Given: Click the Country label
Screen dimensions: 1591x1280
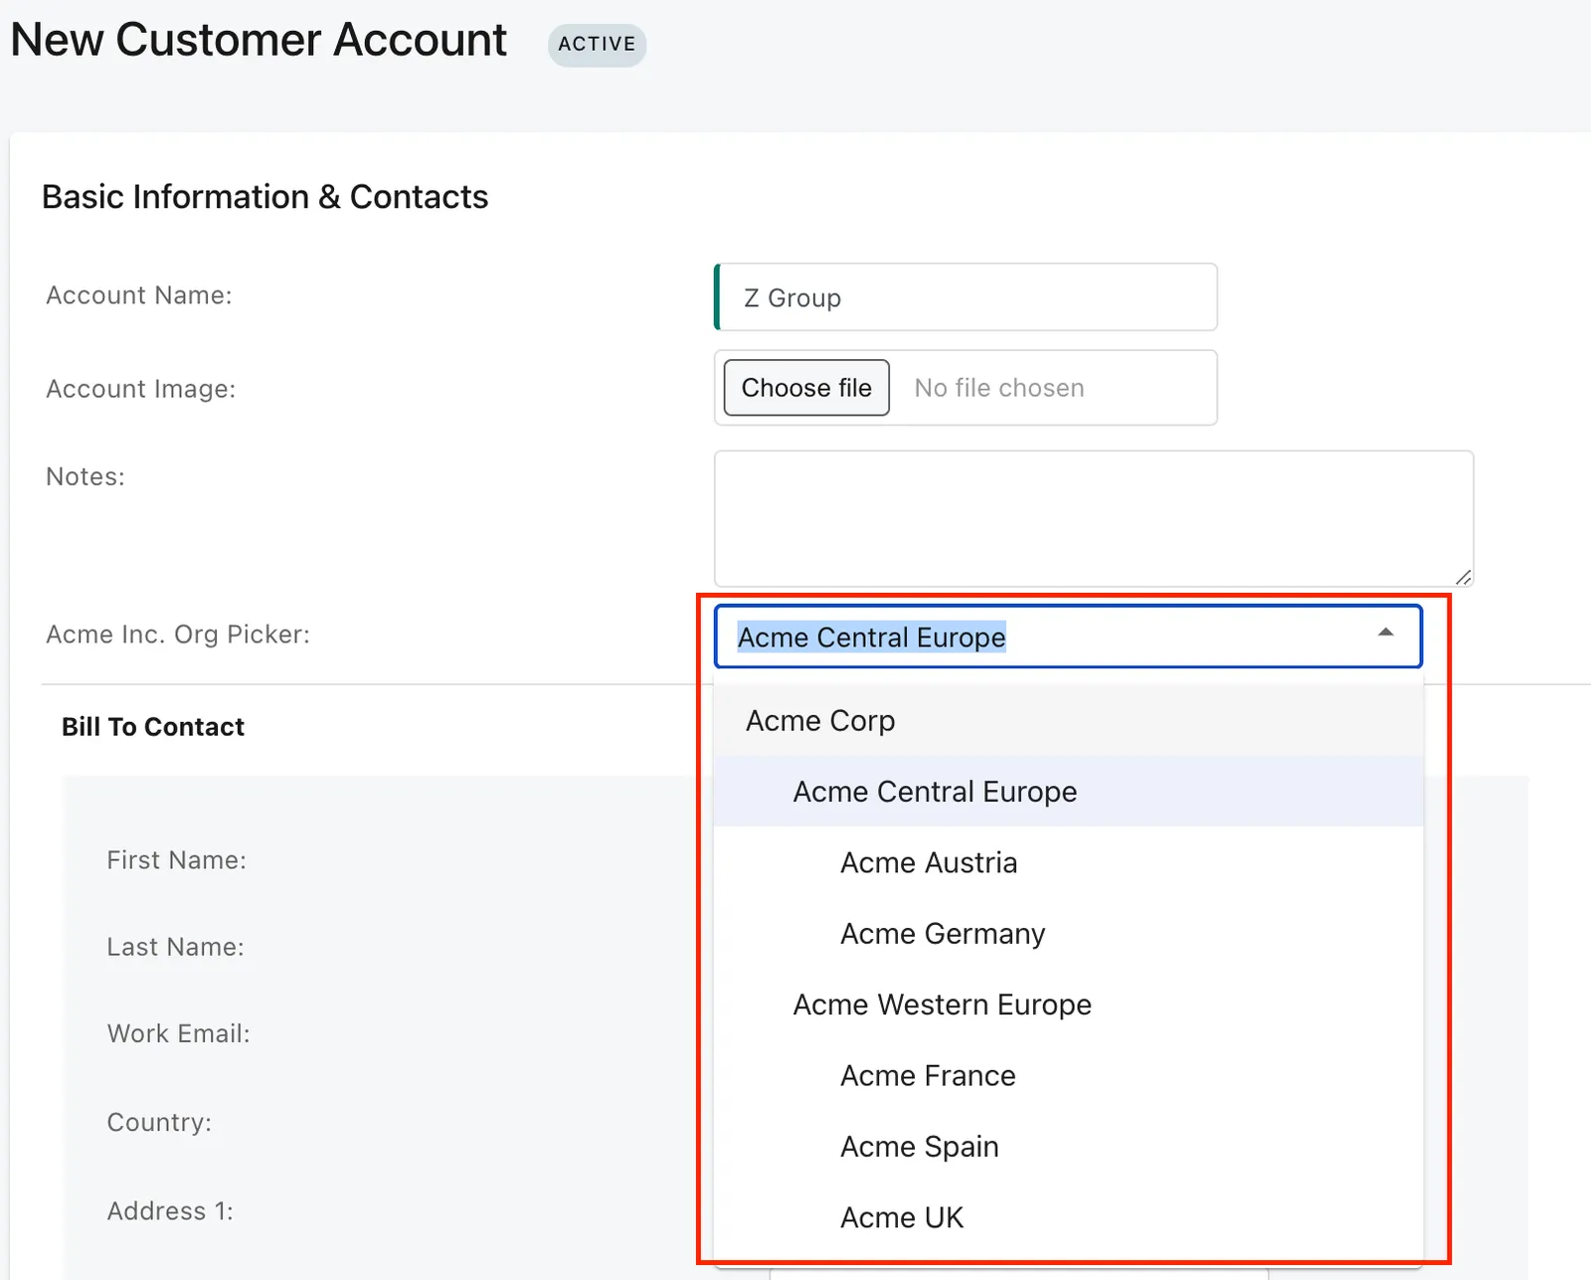Looking at the screenshot, I should tap(159, 1122).
